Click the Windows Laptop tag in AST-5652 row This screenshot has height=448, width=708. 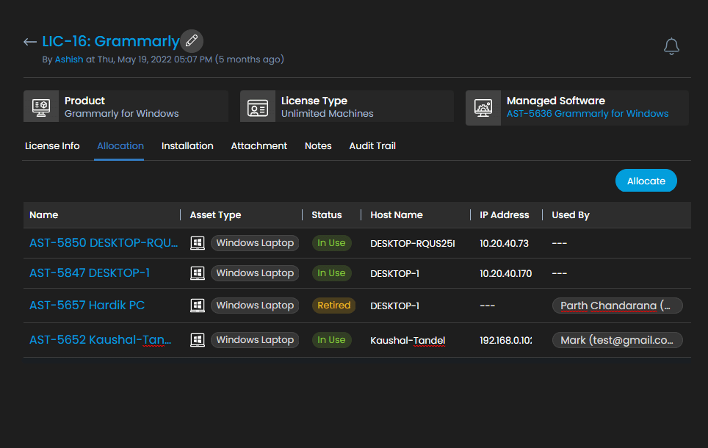(255, 340)
